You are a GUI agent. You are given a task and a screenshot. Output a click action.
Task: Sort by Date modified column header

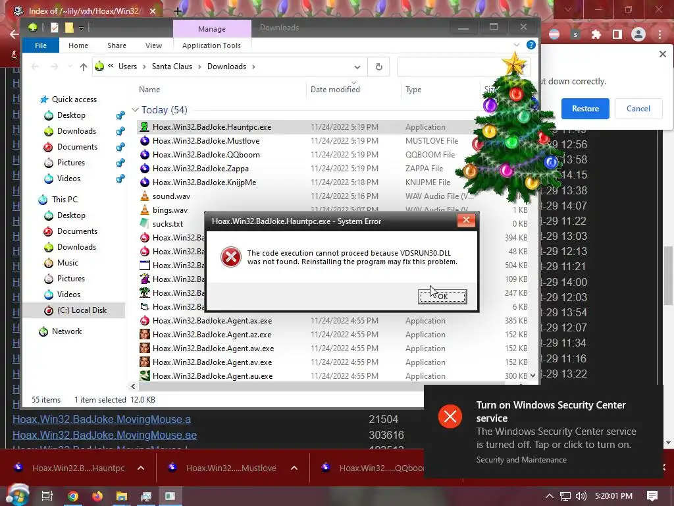tap(335, 89)
